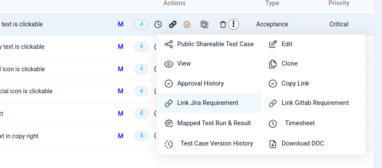Click the count badge 4 in first row
This screenshot has height=168, width=382.
point(141,24)
